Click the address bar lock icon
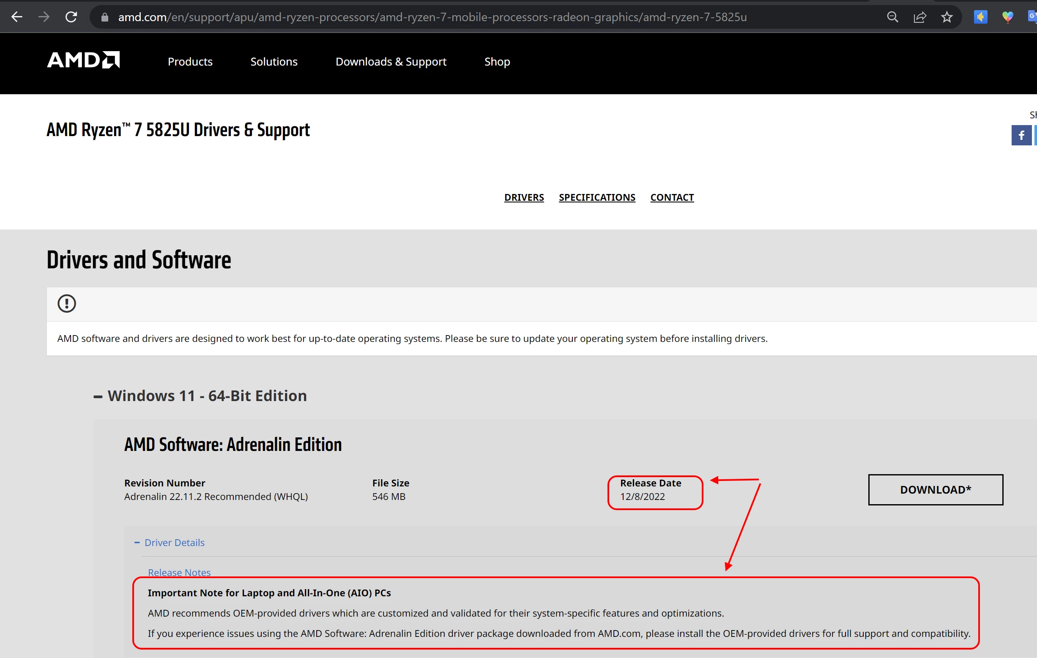The image size is (1037, 658). click(105, 17)
